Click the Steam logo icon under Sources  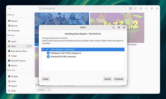click(9, 65)
